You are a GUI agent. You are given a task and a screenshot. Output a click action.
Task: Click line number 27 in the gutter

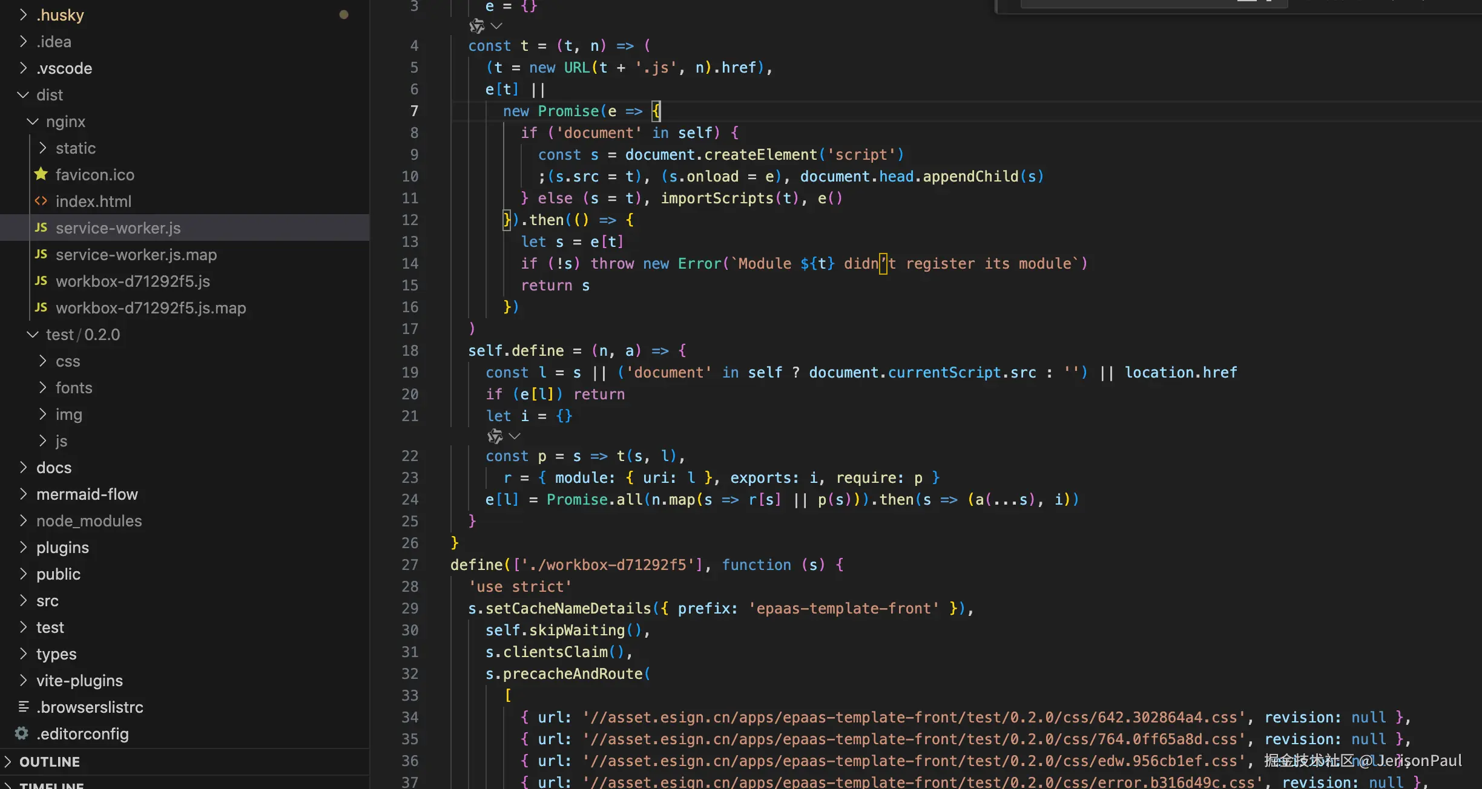(410, 565)
